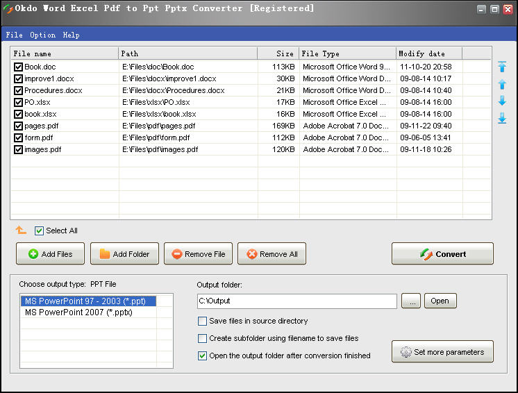The image size is (518, 393).
Task: Select path E:\Files\pdf\form.pdf
Action: point(156,138)
